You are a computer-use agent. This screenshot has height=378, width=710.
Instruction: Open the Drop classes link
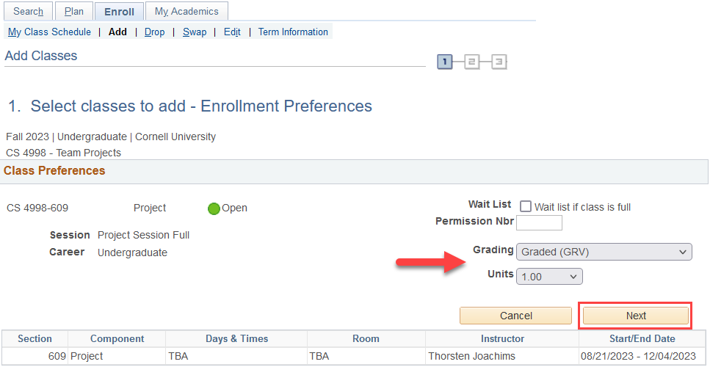154,32
